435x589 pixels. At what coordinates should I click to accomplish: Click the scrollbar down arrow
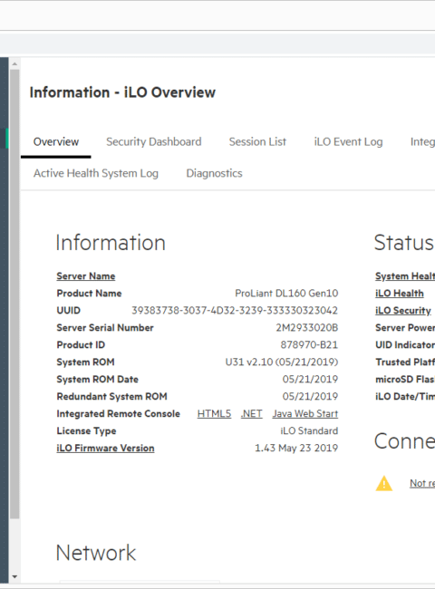pyautogui.click(x=14, y=576)
